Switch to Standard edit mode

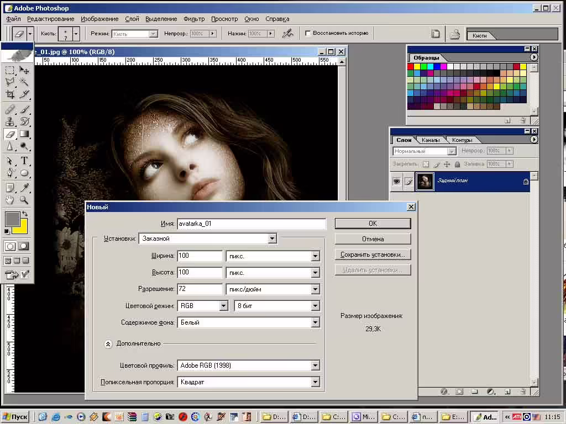click(x=10, y=246)
